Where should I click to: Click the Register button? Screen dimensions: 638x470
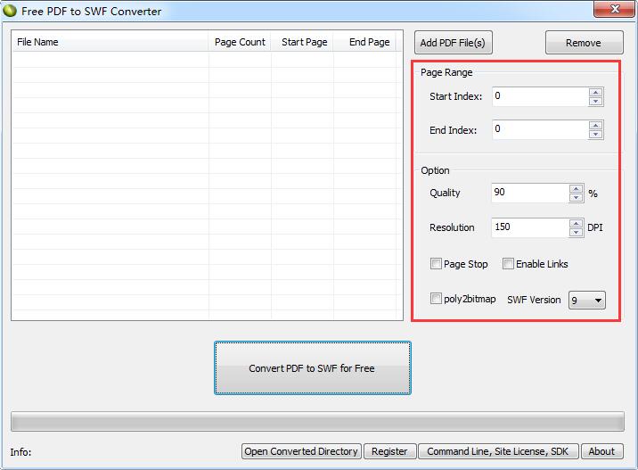tap(389, 451)
